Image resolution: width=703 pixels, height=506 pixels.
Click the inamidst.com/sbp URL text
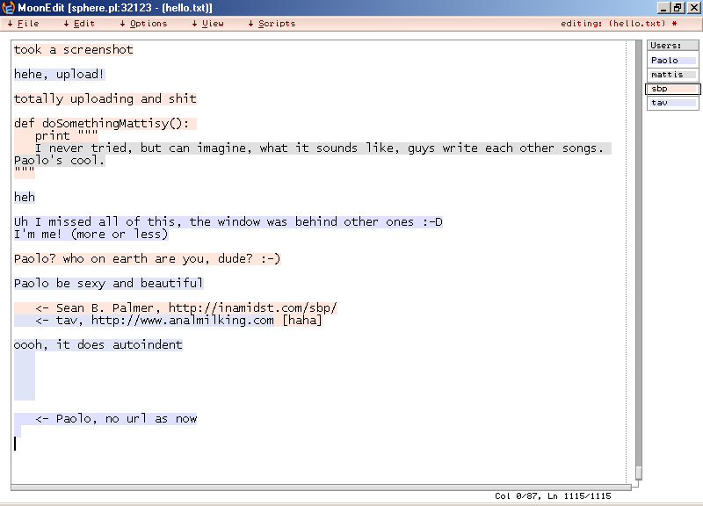pyautogui.click(x=253, y=308)
